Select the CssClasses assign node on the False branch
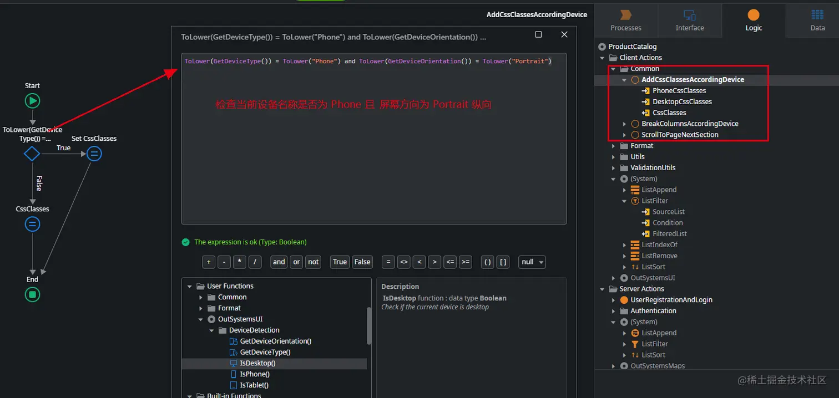This screenshot has height=398, width=839. pyautogui.click(x=32, y=224)
